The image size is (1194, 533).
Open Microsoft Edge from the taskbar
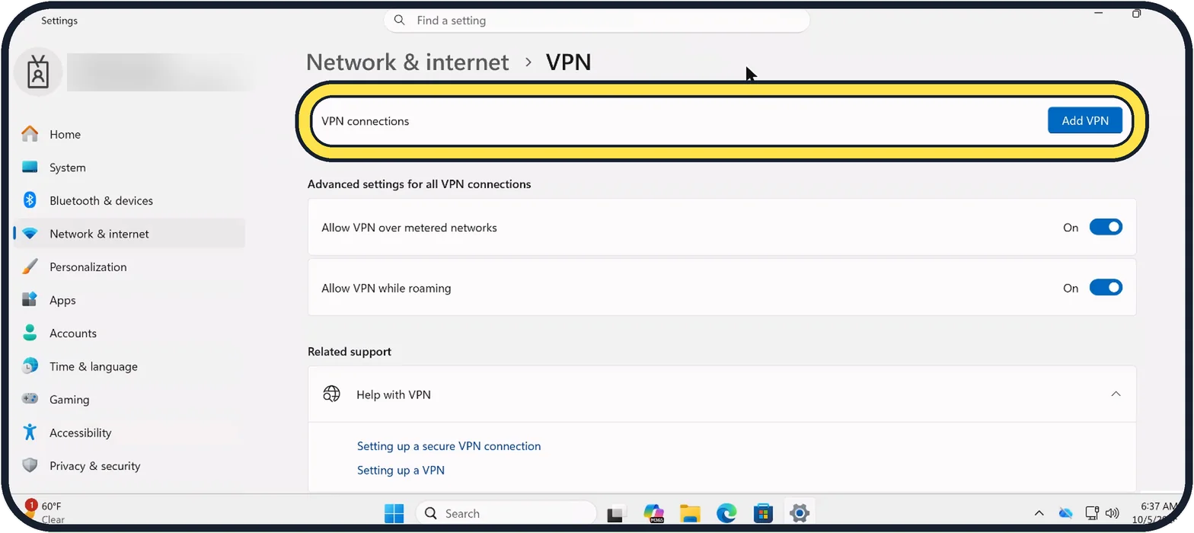click(x=726, y=514)
